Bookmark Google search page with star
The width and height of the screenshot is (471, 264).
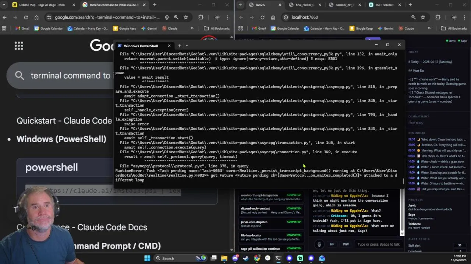tap(186, 17)
